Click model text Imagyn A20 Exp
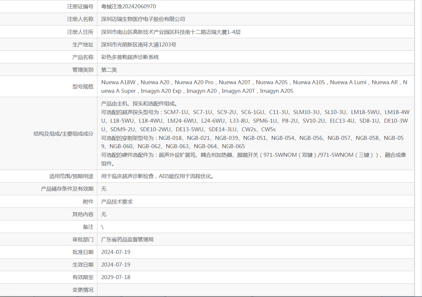422x297 pixels. 161,91
